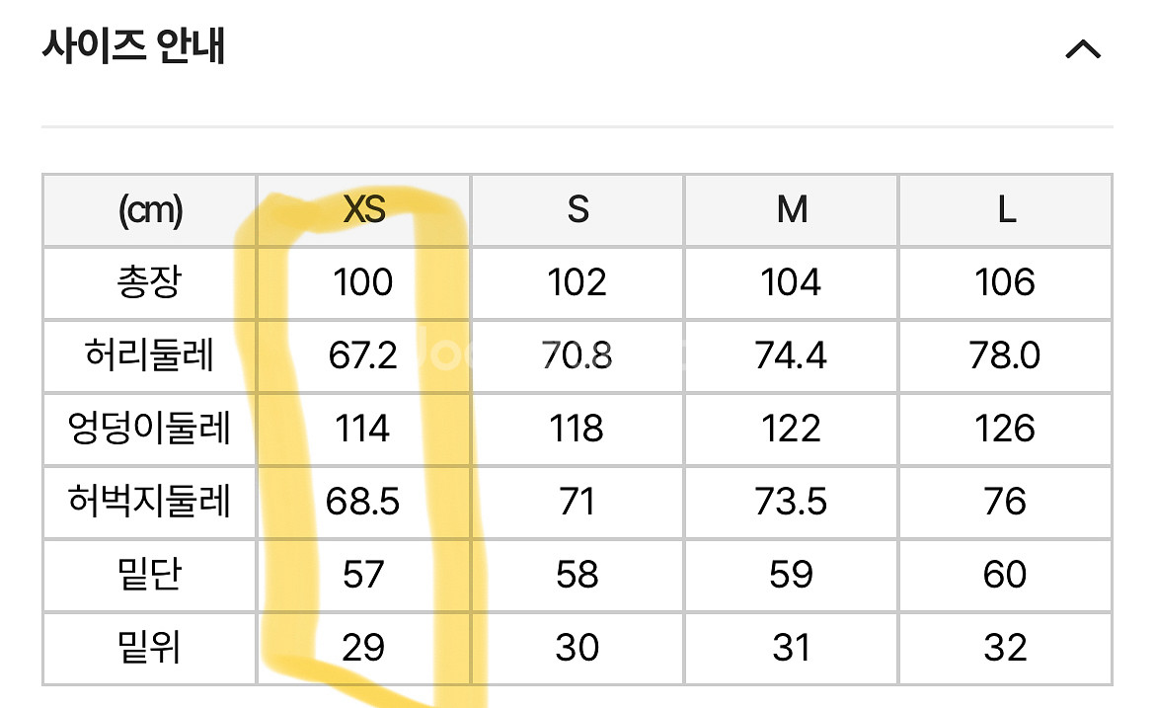Click the M 밑단 value 59
The height and width of the screenshot is (708, 1155).
791,575
